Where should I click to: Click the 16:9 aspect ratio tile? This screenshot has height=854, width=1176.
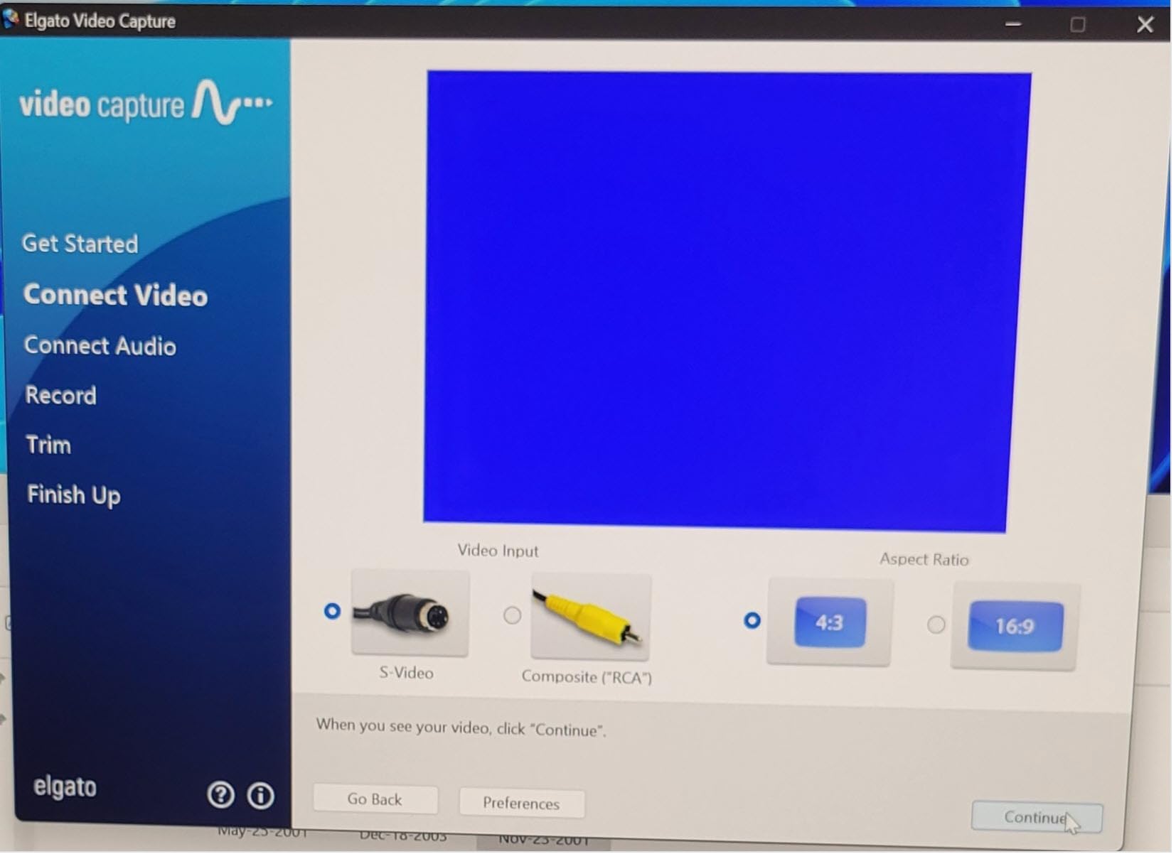point(1015,627)
